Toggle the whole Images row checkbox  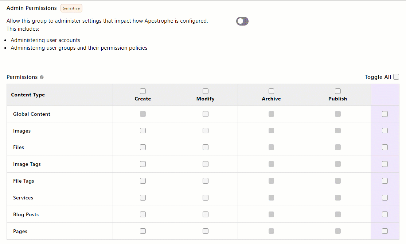tap(385, 130)
